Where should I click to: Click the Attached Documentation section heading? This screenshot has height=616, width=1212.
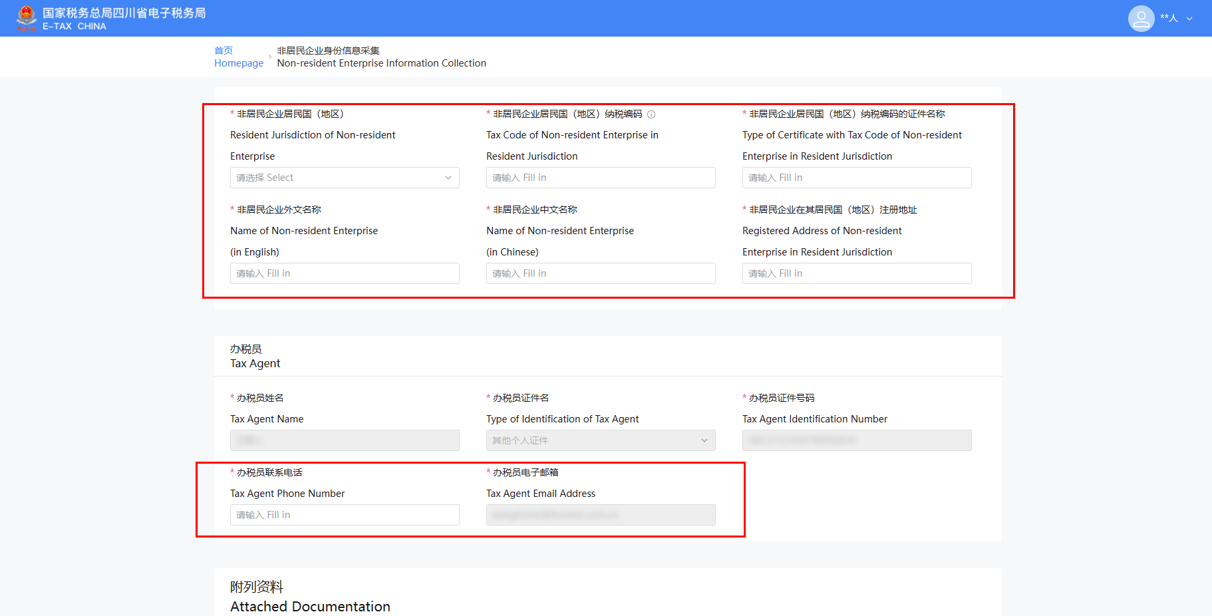click(310, 606)
